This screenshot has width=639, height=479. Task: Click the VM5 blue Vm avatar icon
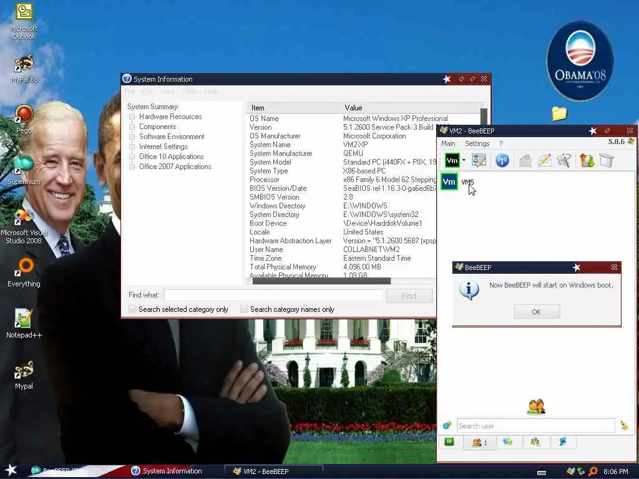449,182
